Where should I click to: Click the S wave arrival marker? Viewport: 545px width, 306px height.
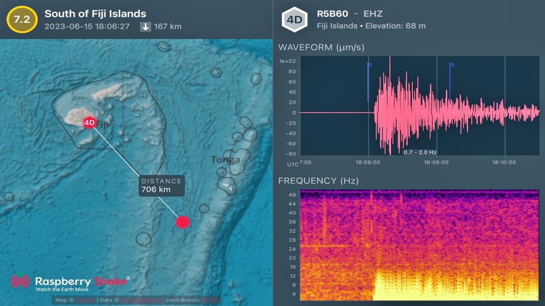coord(451,81)
